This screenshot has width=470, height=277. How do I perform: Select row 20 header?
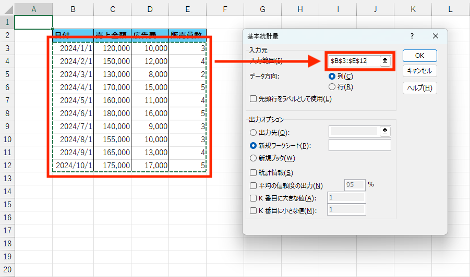pos(7,269)
